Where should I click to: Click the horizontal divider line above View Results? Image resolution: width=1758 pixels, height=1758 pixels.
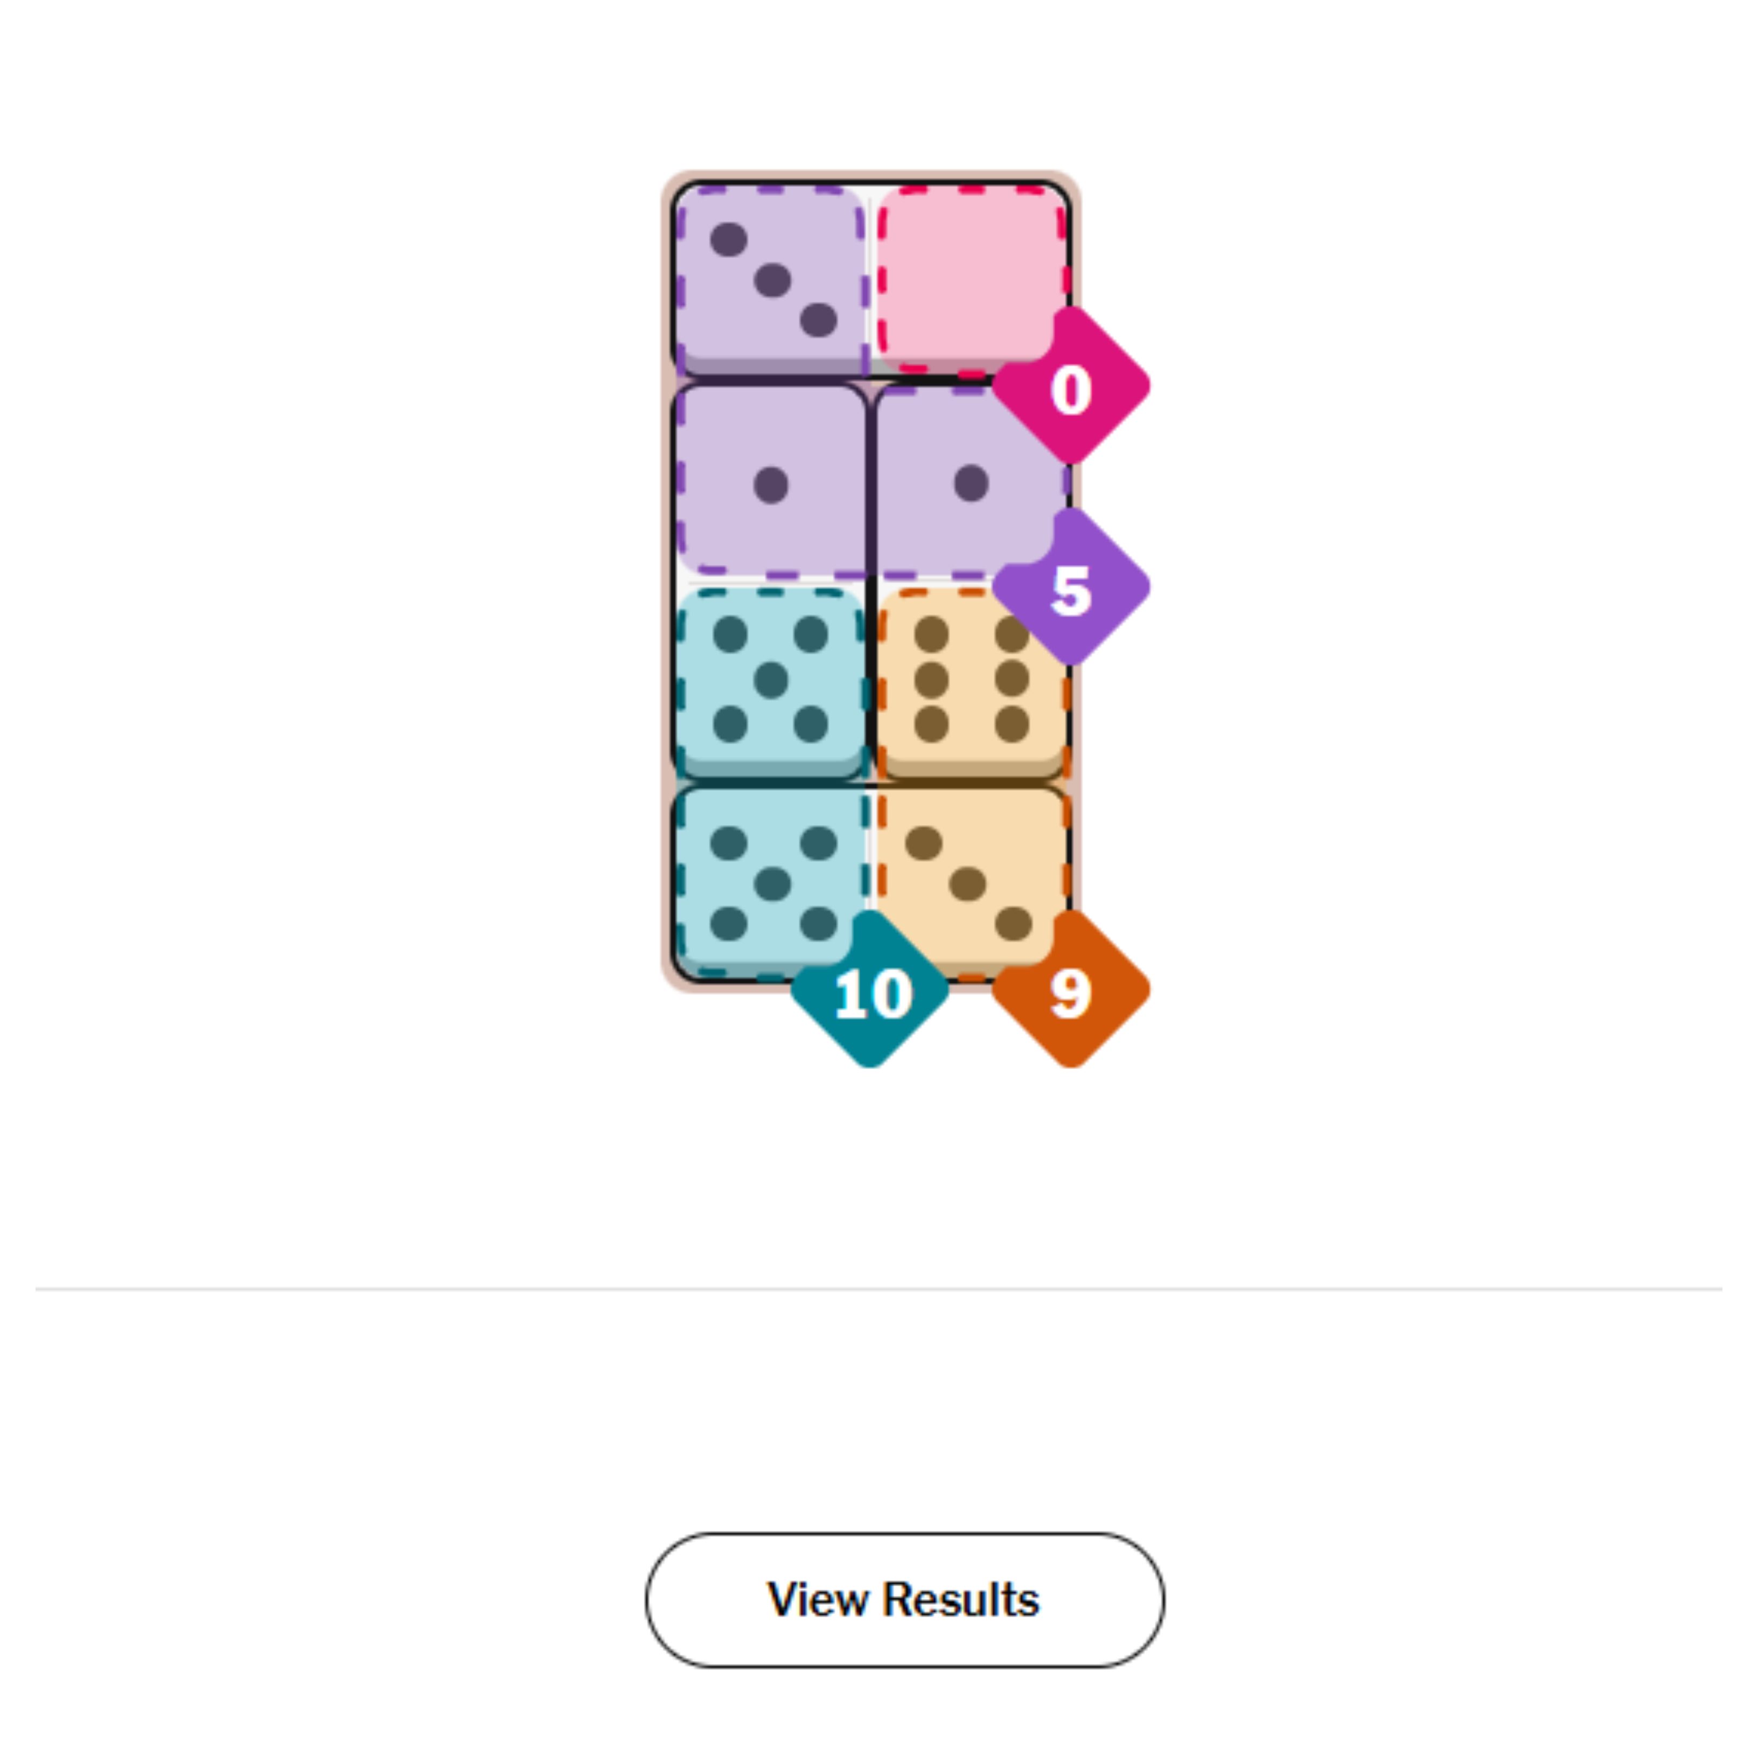point(879,1288)
